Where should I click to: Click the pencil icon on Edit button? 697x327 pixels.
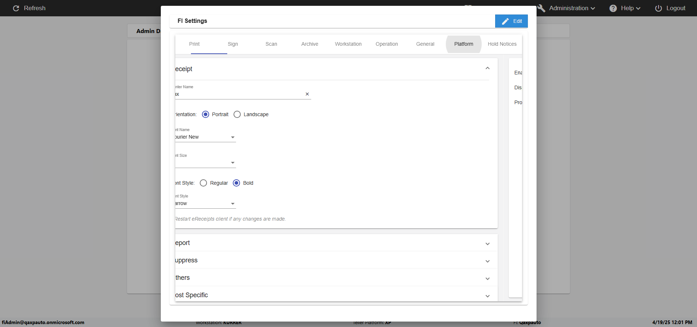click(x=505, y=21)
